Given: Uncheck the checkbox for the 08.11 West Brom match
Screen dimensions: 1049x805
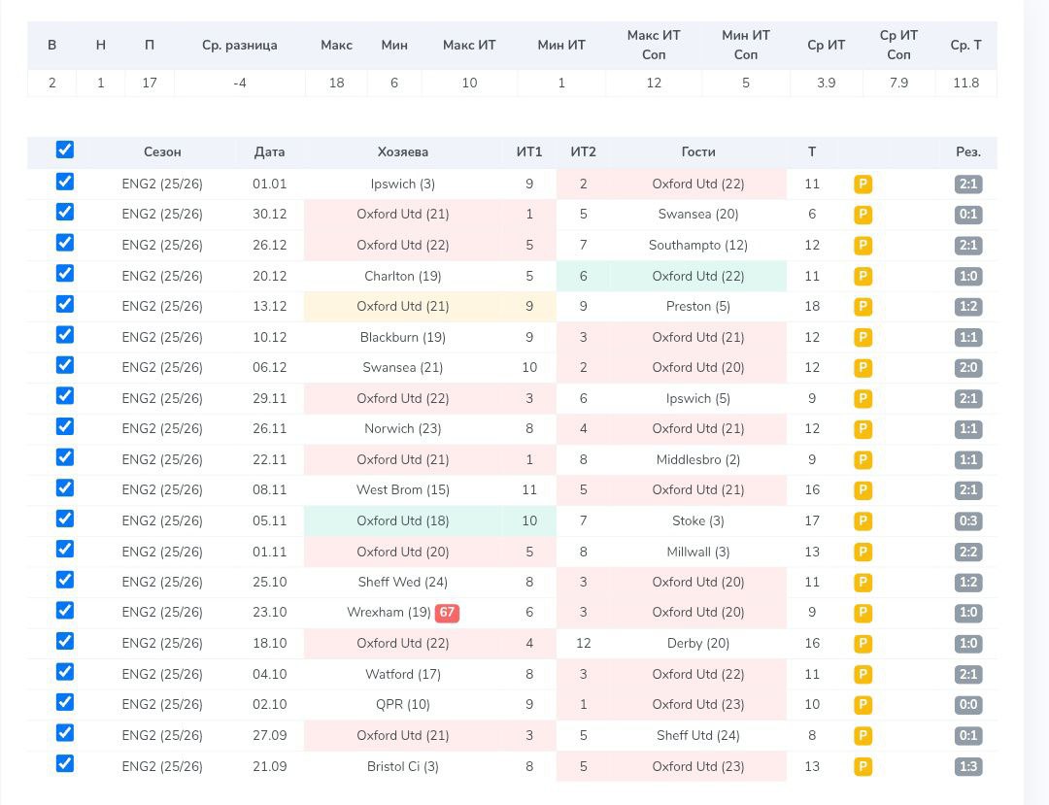Looking at the screenshot, I should (x=65, y=487).
